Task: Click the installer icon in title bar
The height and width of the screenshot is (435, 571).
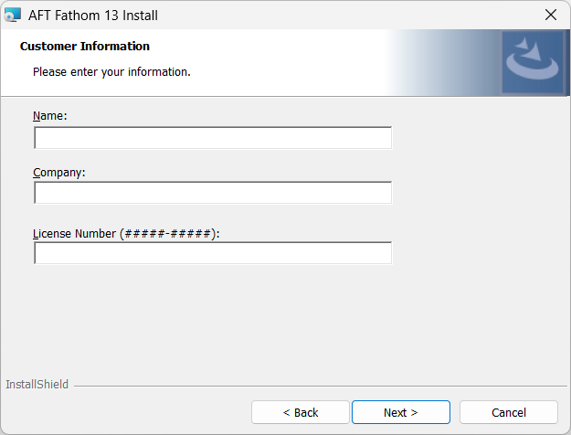Action: click(x=13, y=15)
